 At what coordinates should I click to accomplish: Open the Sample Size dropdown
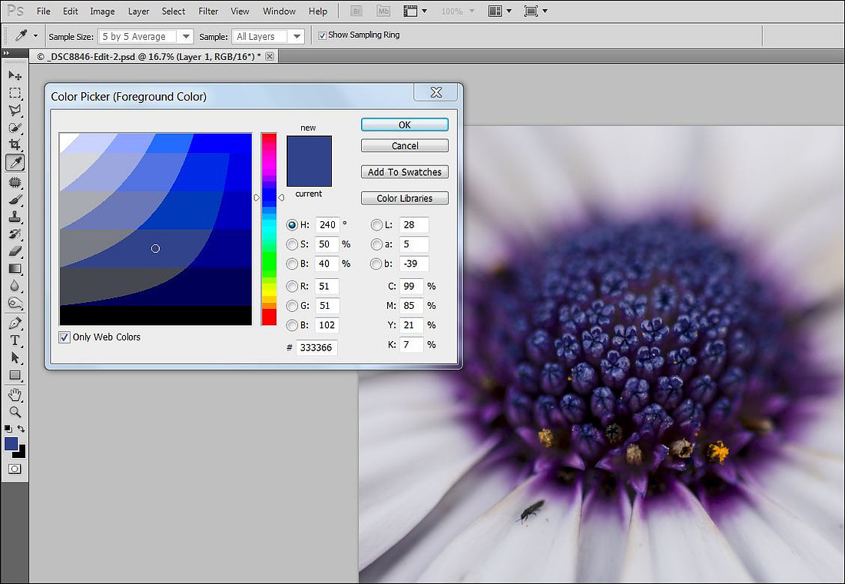pos(145,37)
